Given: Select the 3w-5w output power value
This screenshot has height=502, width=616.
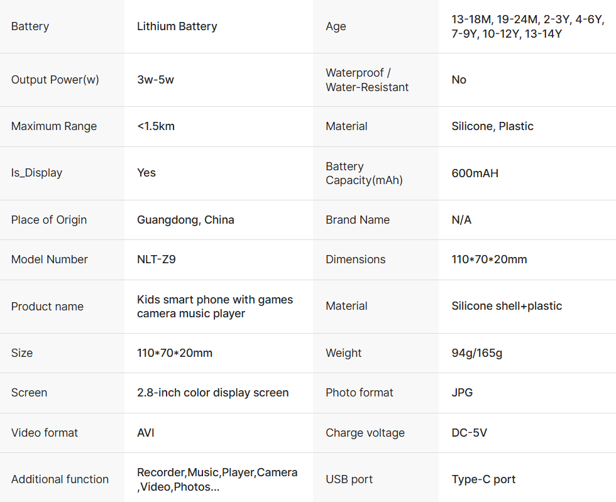Looking at the screenshot, I should tap(155, 80).
